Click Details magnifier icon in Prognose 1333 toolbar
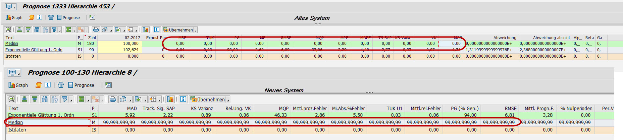623x140 pixels. (x=8, y=30)
